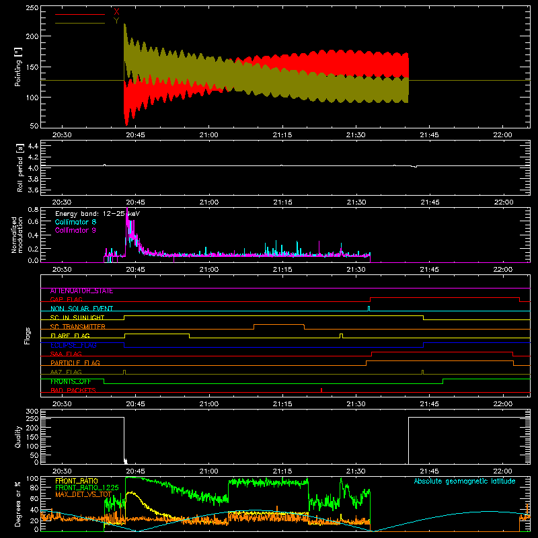Click the 'Normalized modulation' axis title
The height and width of the screenshot is (538, 538).
17,235
